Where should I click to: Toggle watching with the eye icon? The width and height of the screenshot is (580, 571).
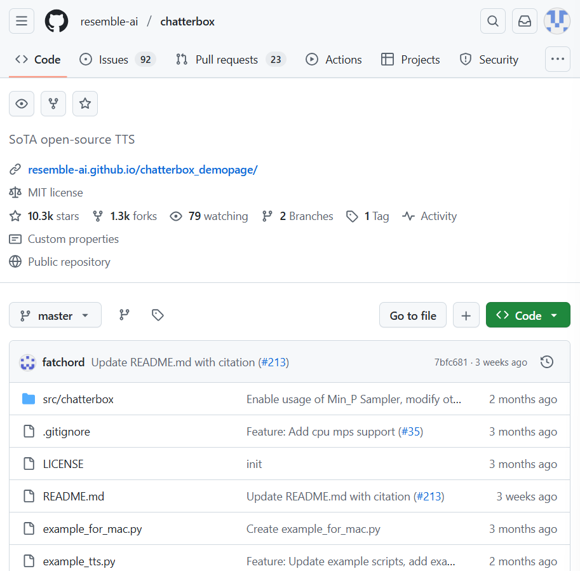tap(22, 104)
